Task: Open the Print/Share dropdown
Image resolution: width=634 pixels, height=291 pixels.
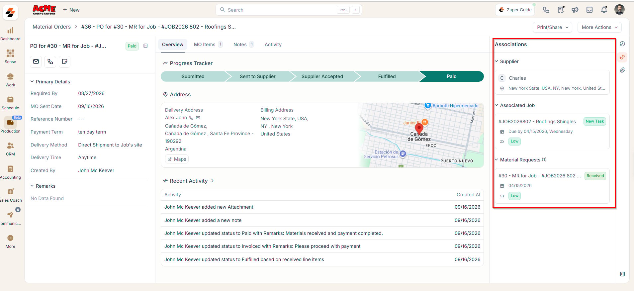Action: (553, 27)
